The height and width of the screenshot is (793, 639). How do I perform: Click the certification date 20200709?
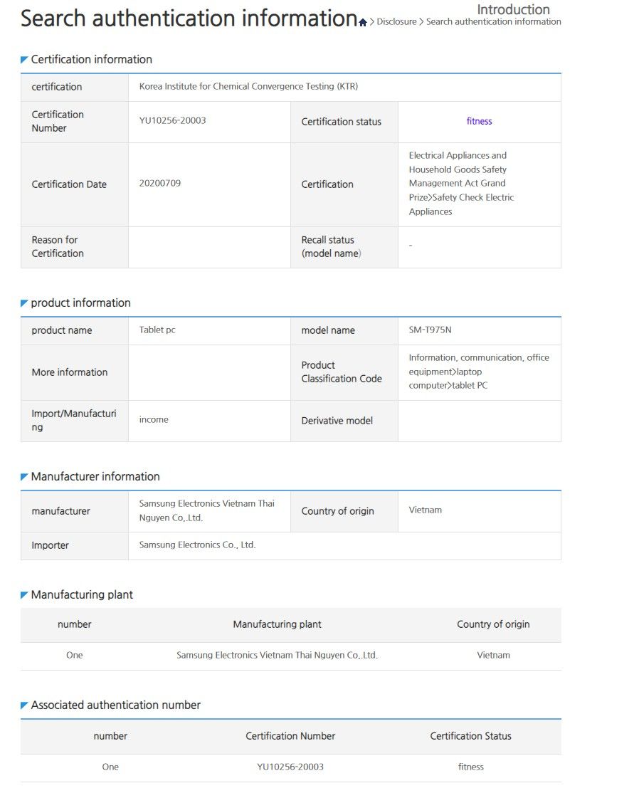159,183
